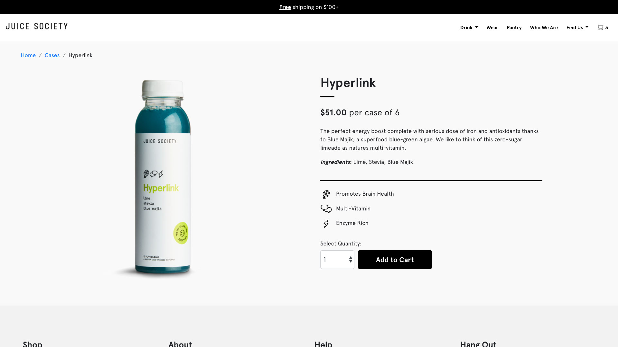Click the Enzyme Rich lightning bolt icon

[x=326, y=224]
